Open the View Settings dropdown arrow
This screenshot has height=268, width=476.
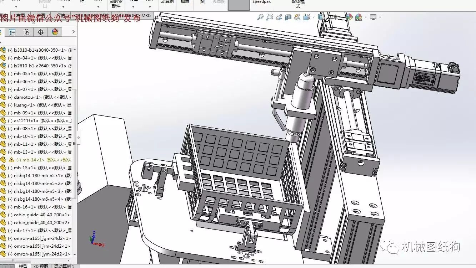(380, 17)
